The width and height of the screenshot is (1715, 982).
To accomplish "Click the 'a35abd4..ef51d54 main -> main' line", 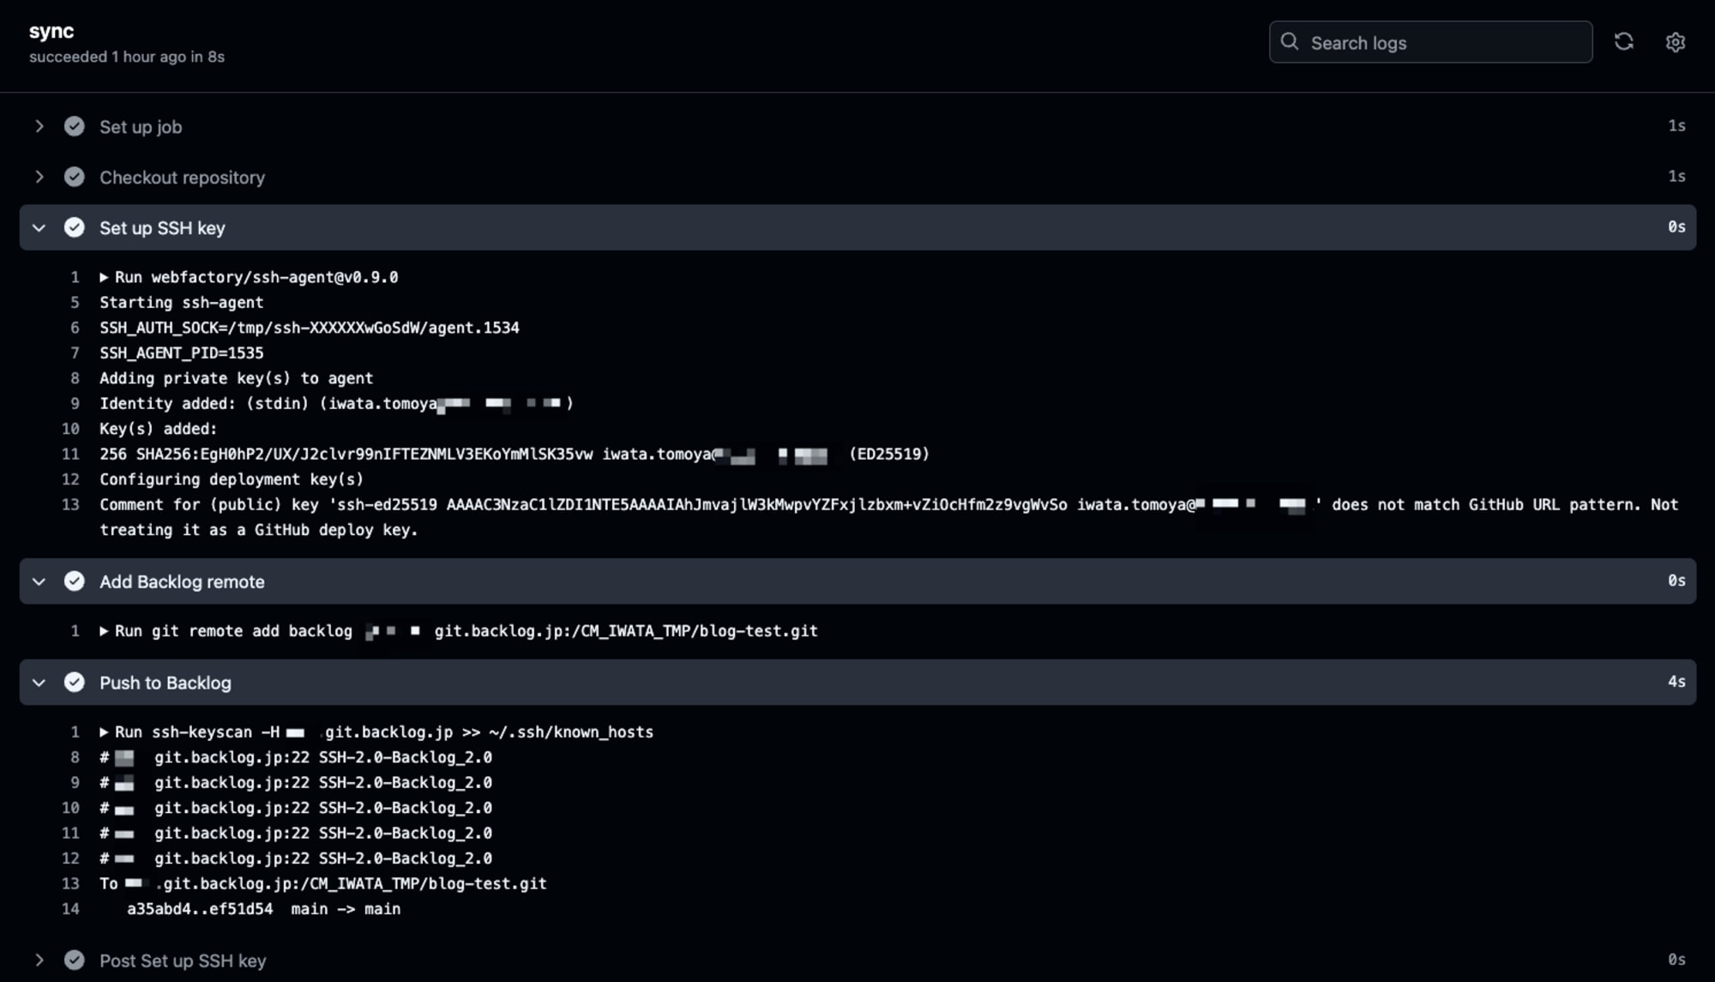I will click(x=263, y=909).
